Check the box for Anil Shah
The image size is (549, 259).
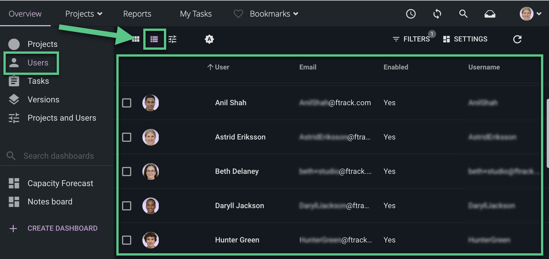pyautogui.click(x=127, y=103)
